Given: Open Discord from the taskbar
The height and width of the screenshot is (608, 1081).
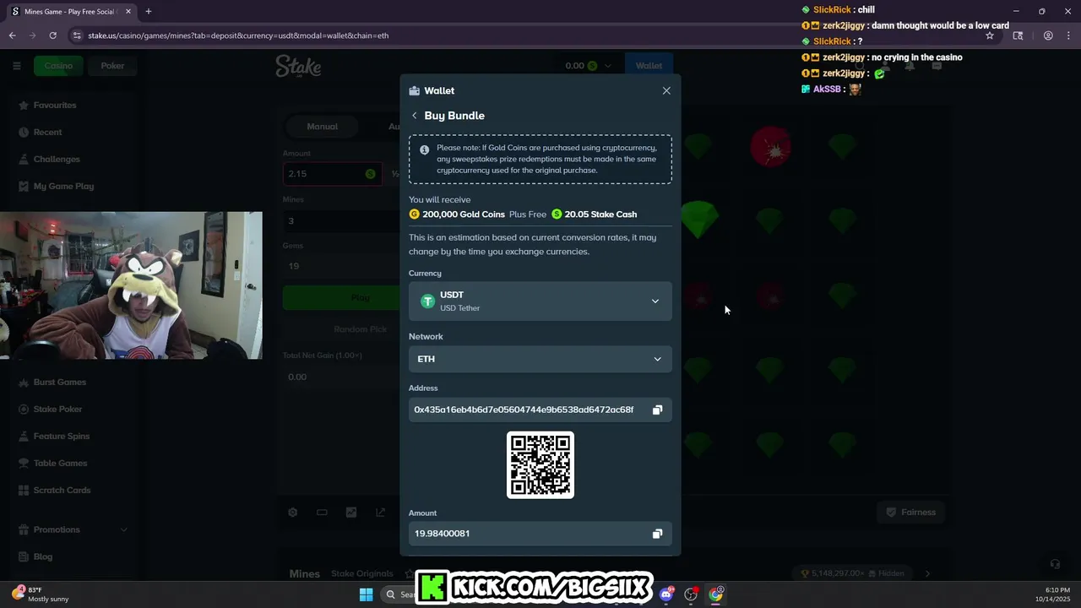Looking at the screenshot, I should click(x=666, y=594).
